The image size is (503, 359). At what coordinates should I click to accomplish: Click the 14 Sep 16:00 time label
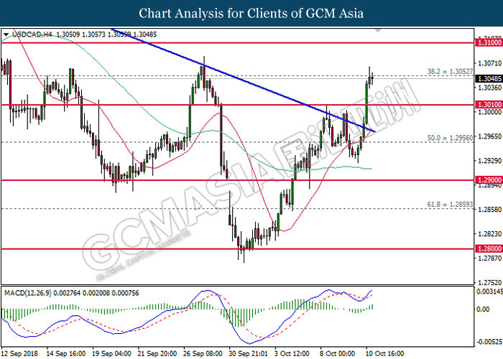coord(66,353)
